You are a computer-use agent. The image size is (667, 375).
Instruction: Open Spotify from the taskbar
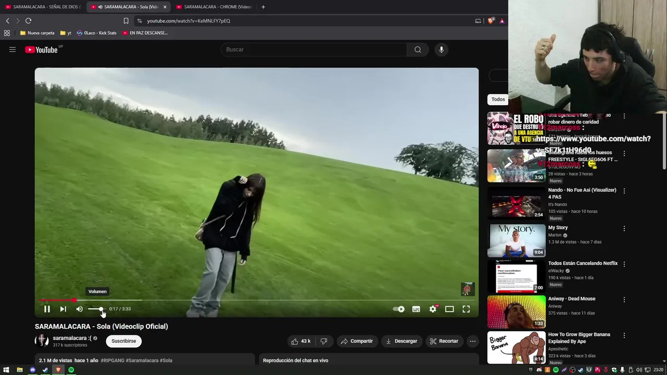[71, 370]
